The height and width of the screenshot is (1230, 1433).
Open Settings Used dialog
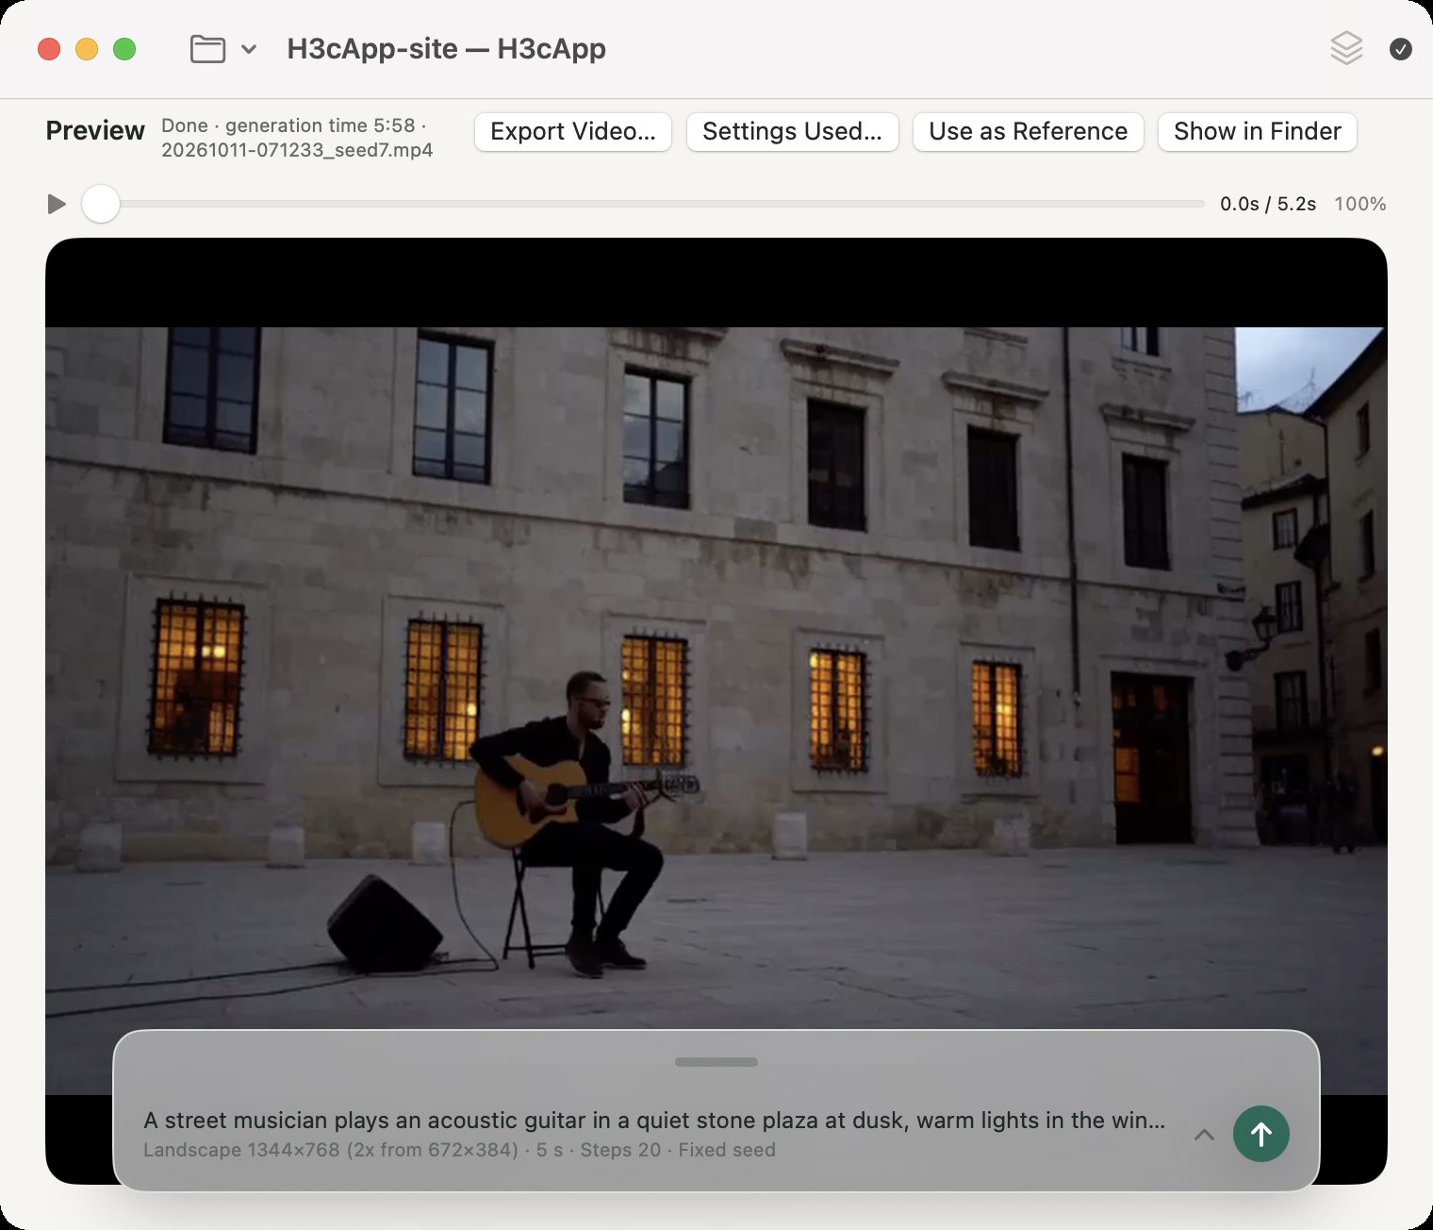(792, 132)
